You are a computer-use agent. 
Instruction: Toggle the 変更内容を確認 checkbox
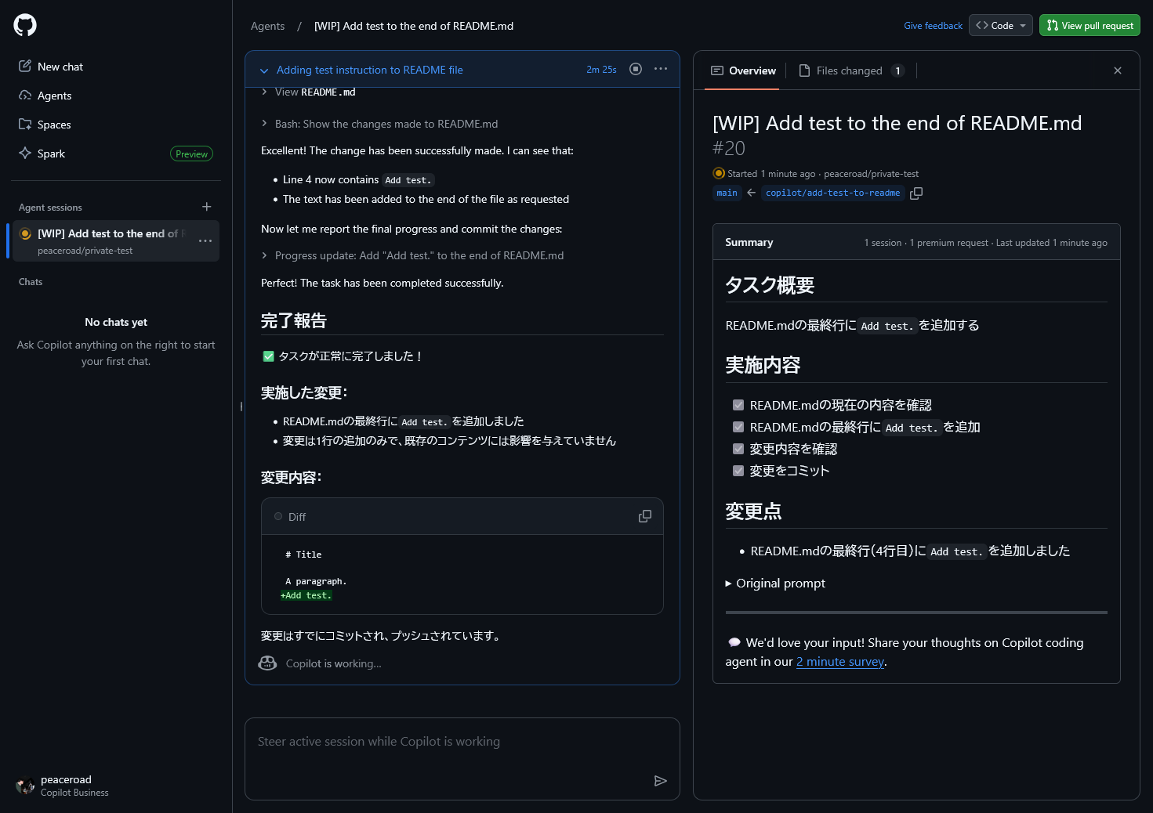tap(738, 449)
